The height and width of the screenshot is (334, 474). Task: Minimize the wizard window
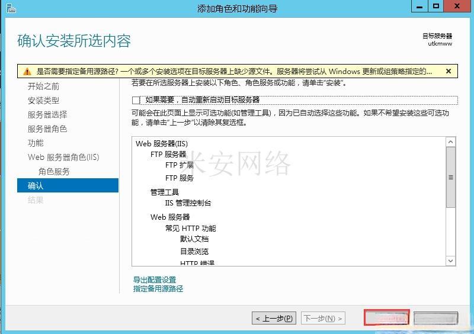pos(419,6)
